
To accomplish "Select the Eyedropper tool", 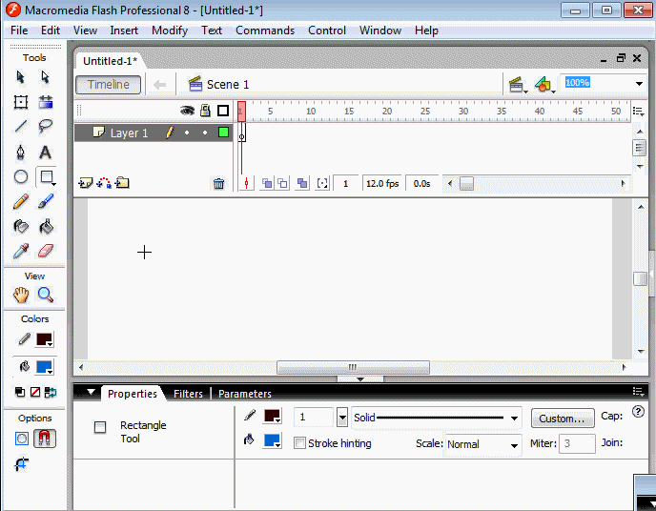I will (21, 251).
